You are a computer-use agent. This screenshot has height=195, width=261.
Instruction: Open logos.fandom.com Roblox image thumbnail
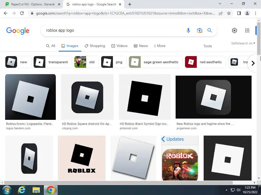click(x=31, y=97)
